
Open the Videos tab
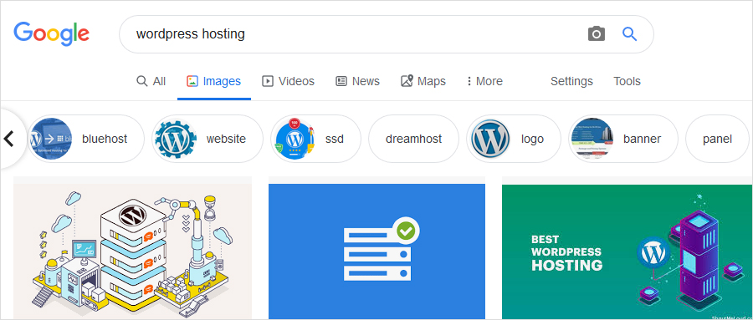[288, 82]
